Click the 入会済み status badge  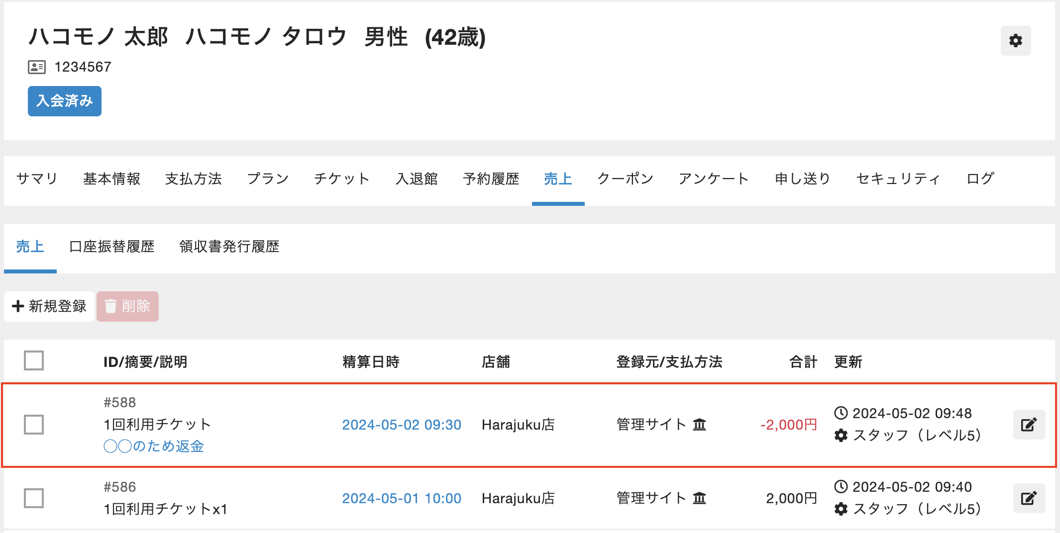65,101
